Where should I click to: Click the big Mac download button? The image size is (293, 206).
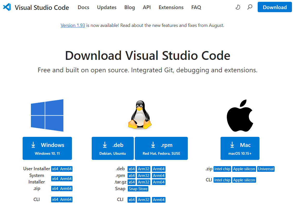240,148
